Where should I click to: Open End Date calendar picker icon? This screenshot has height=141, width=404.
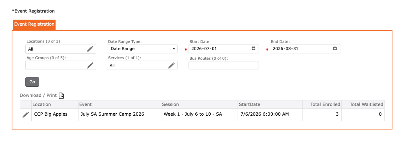point(335,48)
